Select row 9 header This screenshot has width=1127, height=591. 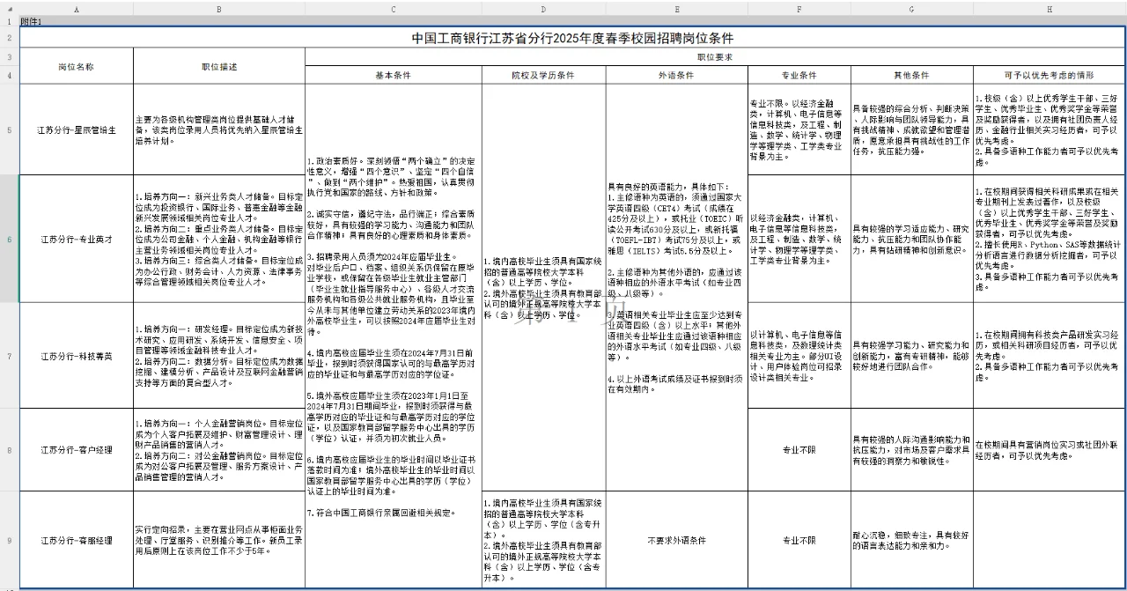9,539
